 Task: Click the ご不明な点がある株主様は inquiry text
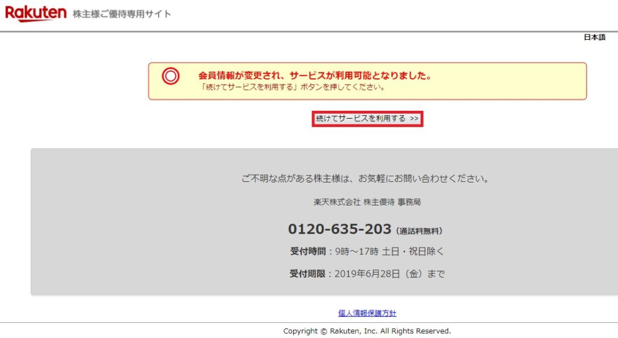[x=365, y=179]
